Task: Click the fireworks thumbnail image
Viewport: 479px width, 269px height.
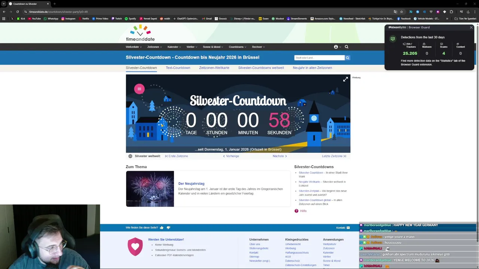Action: tap(150, 189)
